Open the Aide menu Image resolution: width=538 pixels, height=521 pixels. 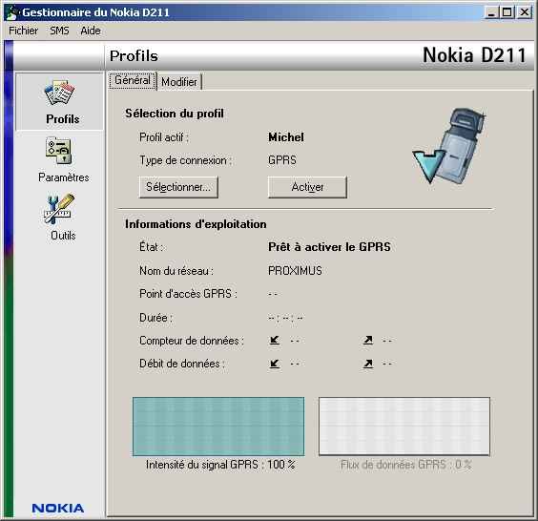91,31
